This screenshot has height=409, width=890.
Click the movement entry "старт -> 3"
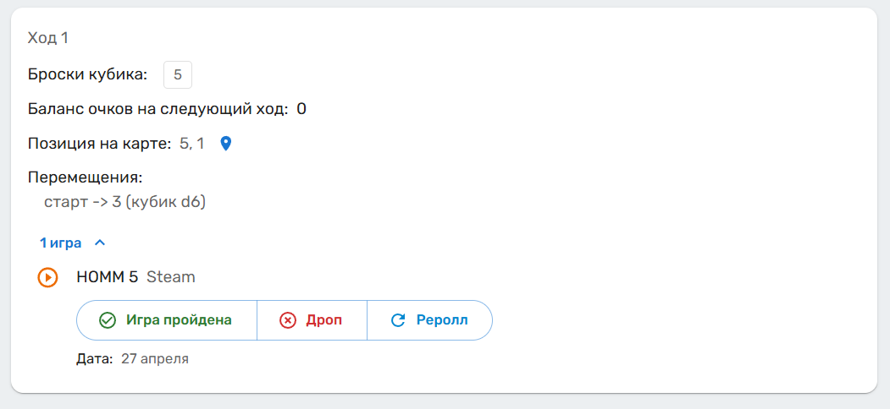(x=125, y=202)
